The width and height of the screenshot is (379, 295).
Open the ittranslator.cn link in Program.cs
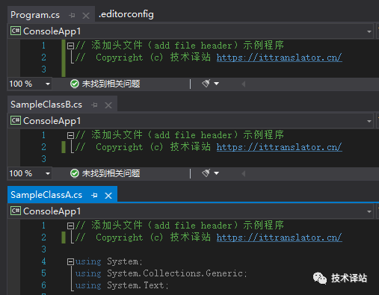point(279,58)
